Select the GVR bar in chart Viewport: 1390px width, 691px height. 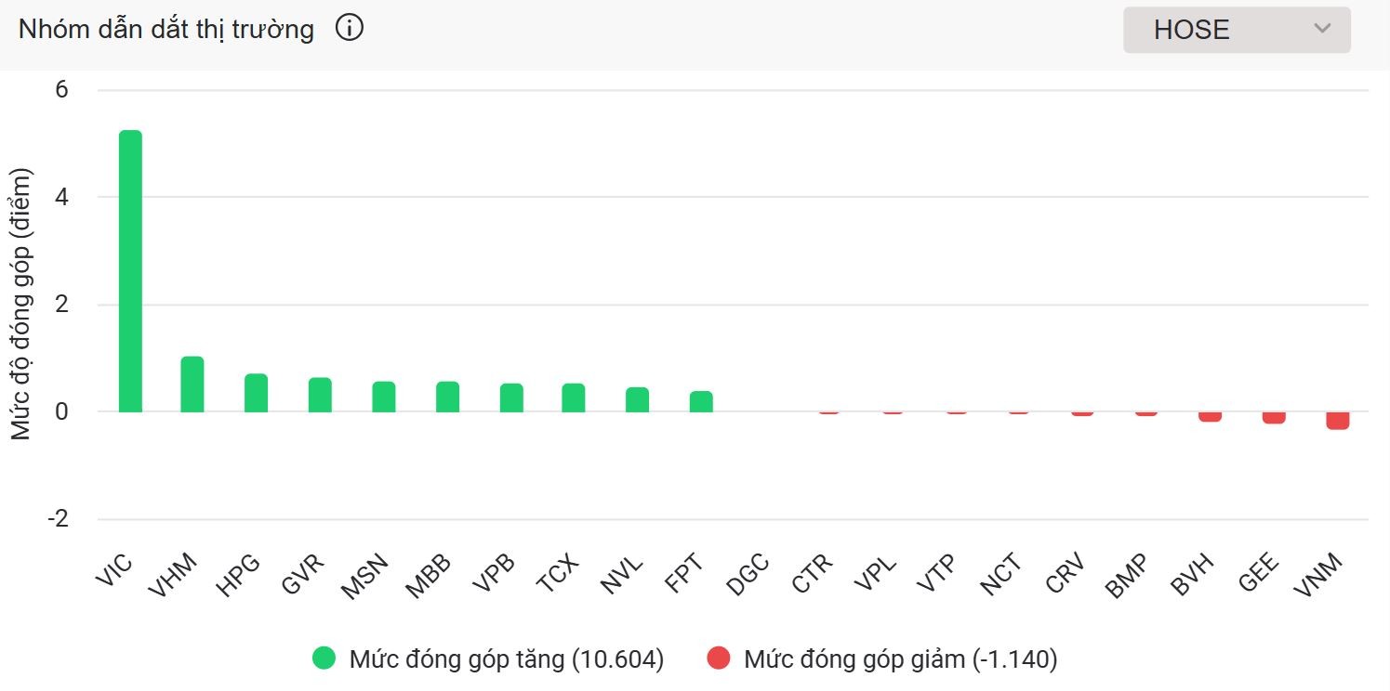click(x=320, y=395)
